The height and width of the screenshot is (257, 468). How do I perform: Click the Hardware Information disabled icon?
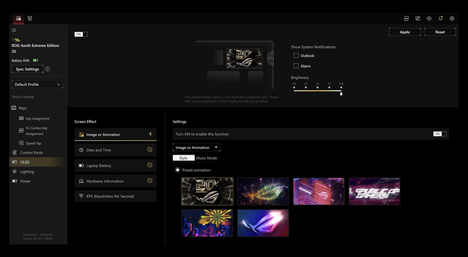[x=150, y=181]
